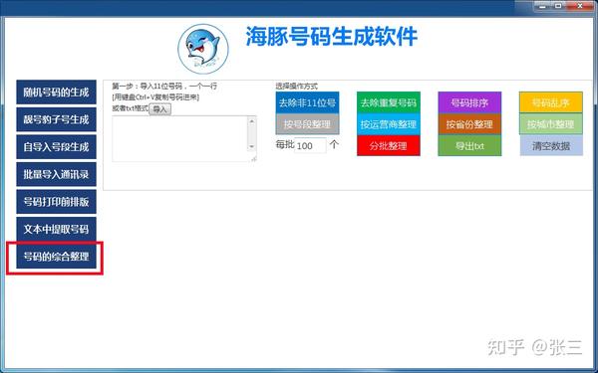Click the orange 按省份整理 button

coord(469,124)
